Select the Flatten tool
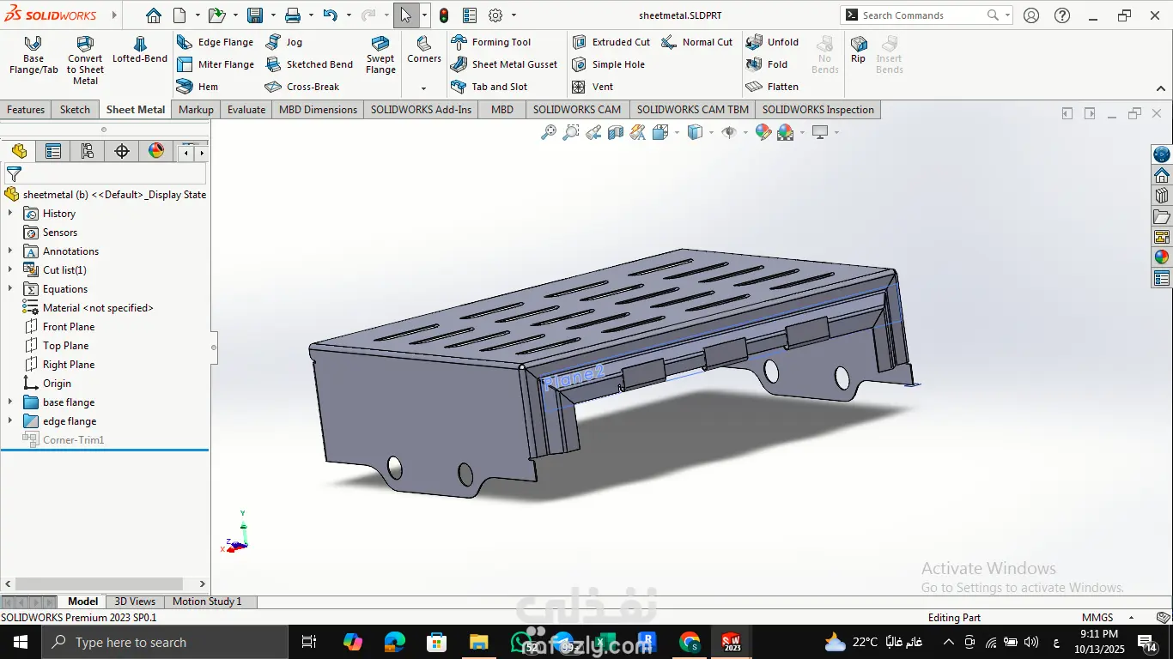The height and width of the screenshot is (659, 1173). (773, 87)
